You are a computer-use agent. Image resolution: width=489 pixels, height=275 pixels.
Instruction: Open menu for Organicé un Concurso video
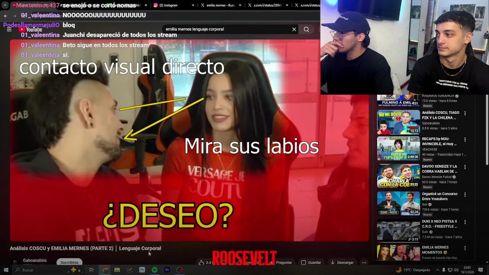point(465,194)
